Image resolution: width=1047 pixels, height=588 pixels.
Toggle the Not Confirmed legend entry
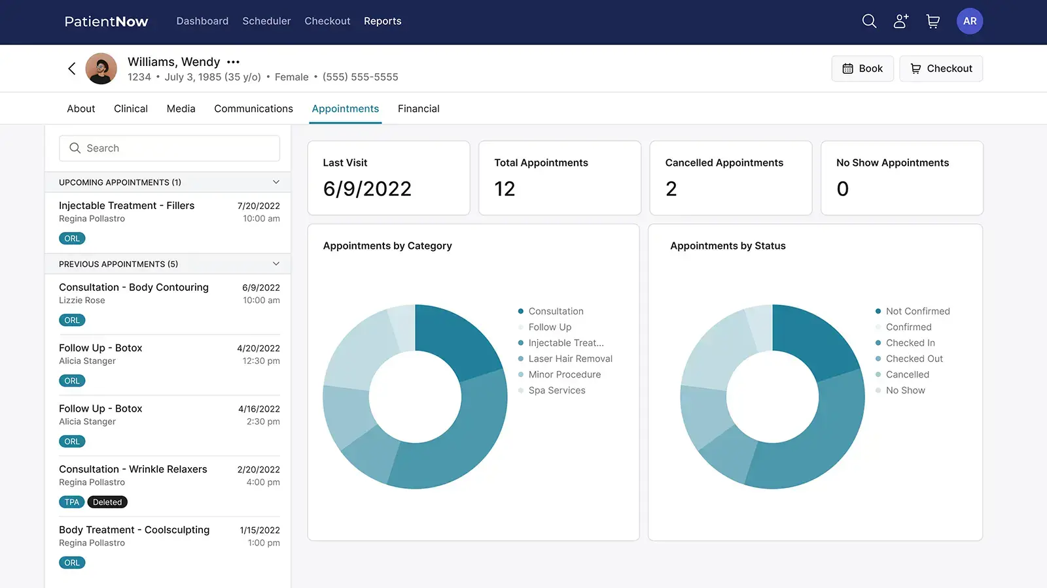(913, 311)
